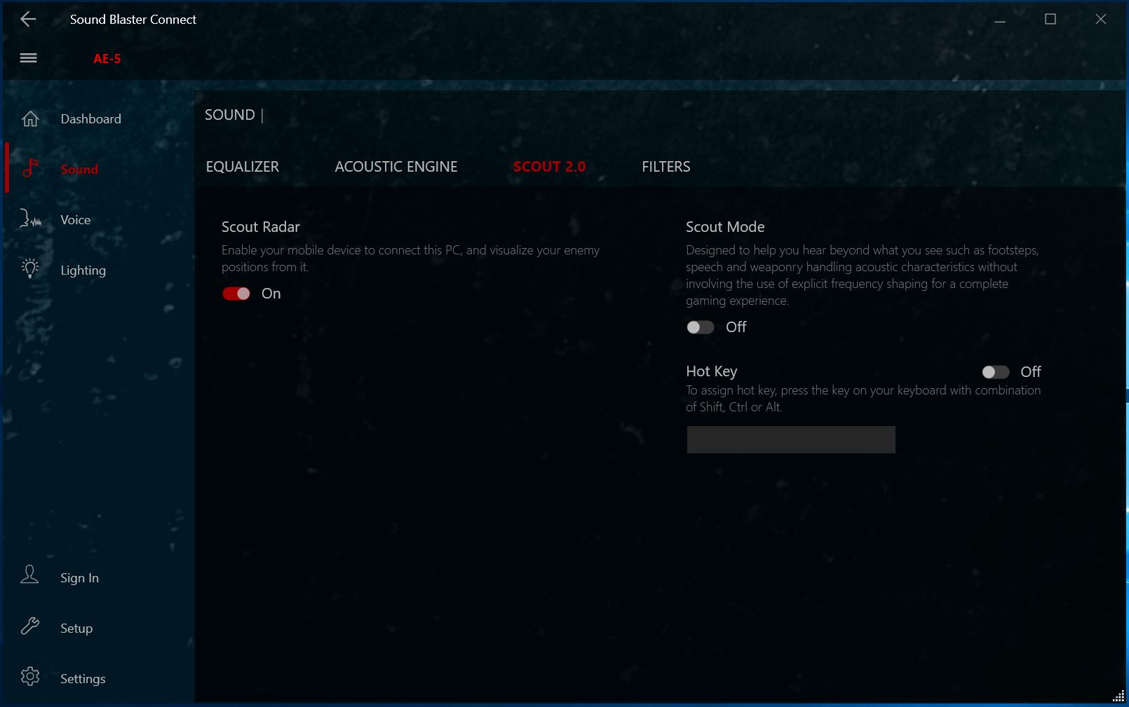The image size is (1129, 707).
Task: Enable the Hot Key toggle
Action: [x=996, y=372]
